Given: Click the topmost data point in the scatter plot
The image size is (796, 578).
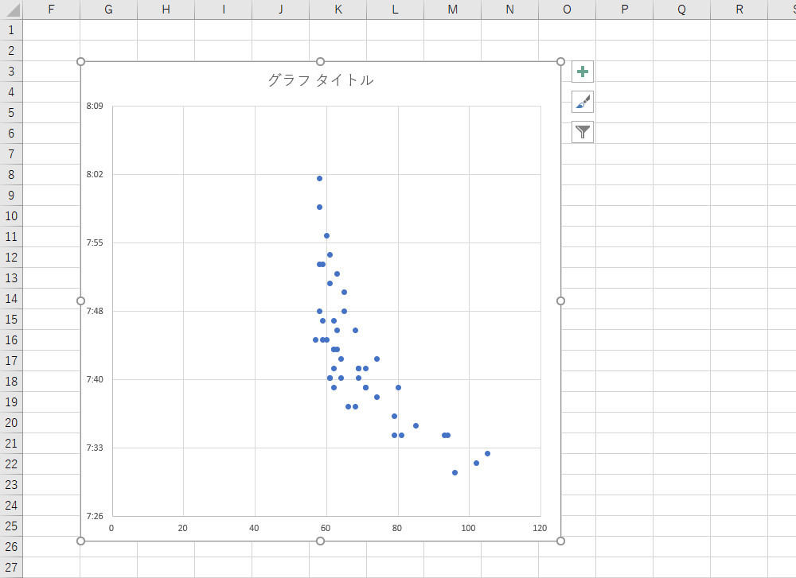Looking at the screenshot, I should tap(319, 178).
